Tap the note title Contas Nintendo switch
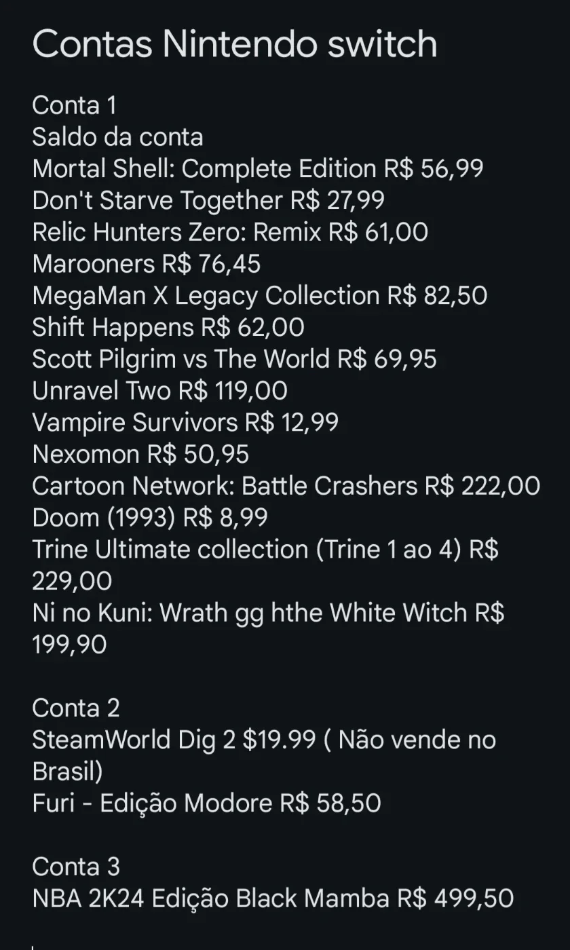 coord(234,45)
